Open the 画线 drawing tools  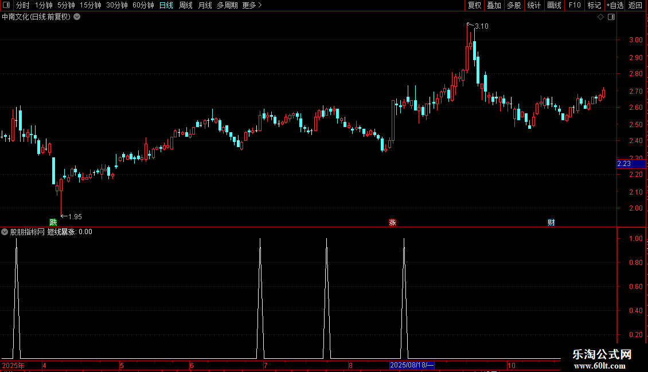[x=554, y=5]
